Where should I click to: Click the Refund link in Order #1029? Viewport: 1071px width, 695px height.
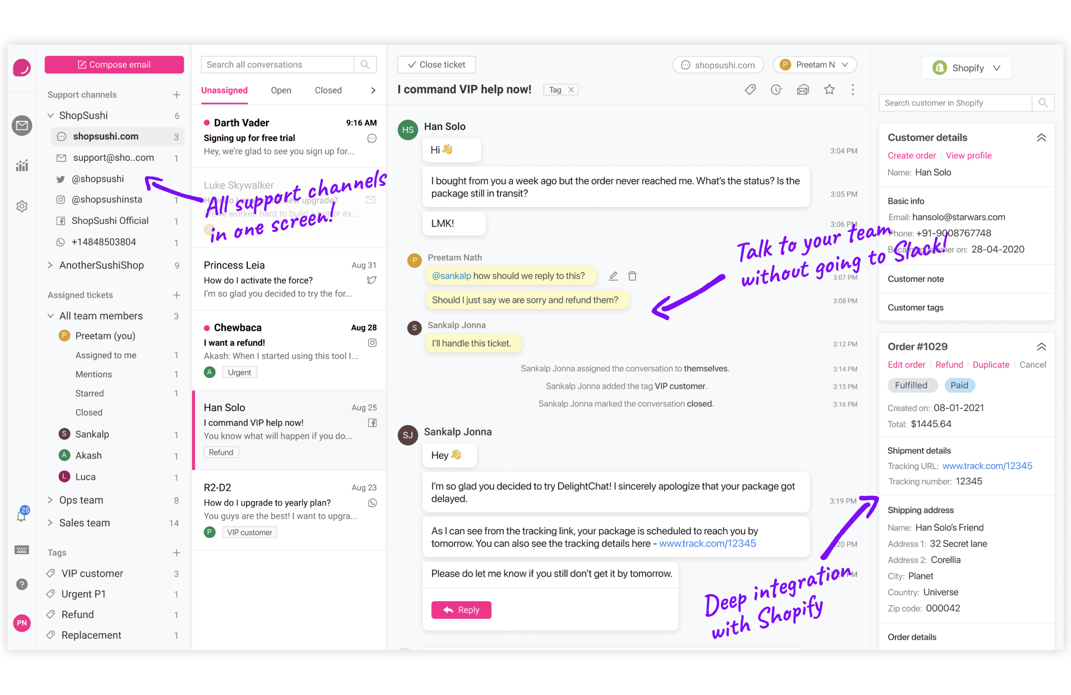948,364
